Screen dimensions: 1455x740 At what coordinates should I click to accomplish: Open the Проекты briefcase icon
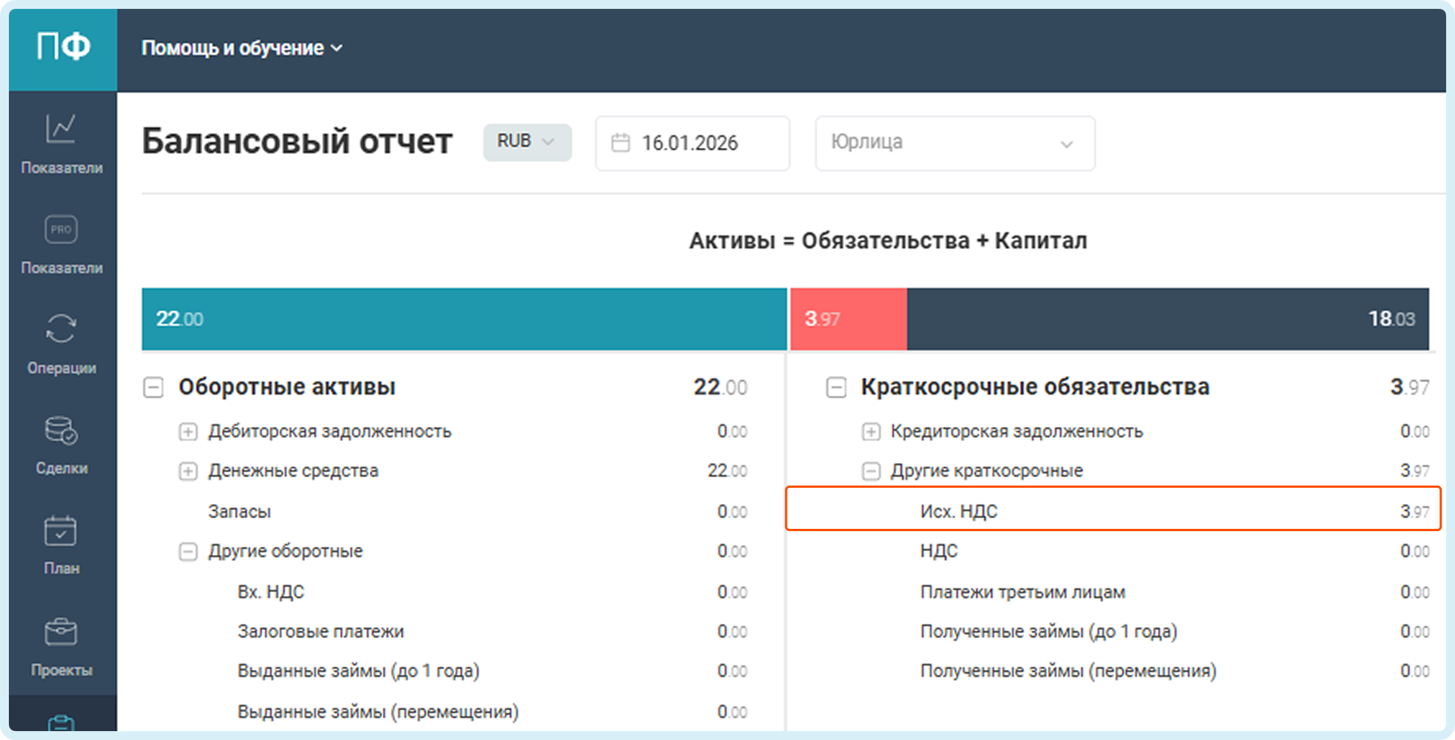[61, 632]
